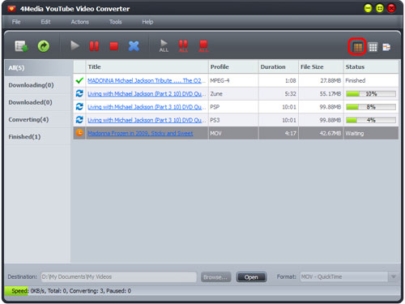Open the MADONNA Michael Jackson Tribute link

pos(147,80)
